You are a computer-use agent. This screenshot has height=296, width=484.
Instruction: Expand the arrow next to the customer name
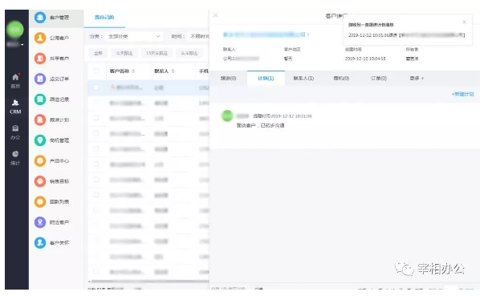click(x=308, y=34)
